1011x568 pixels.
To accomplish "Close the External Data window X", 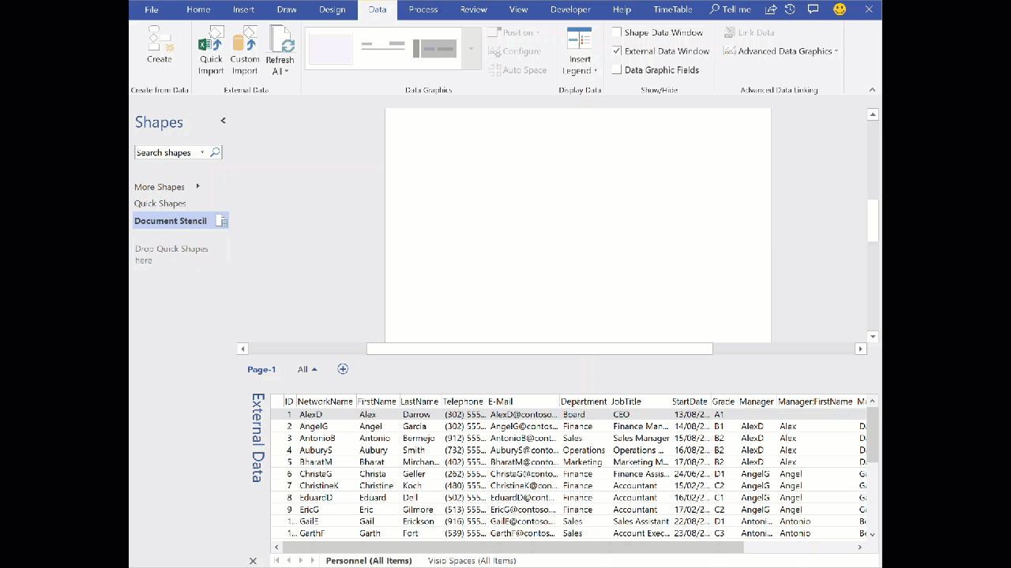I will point(253,561).
